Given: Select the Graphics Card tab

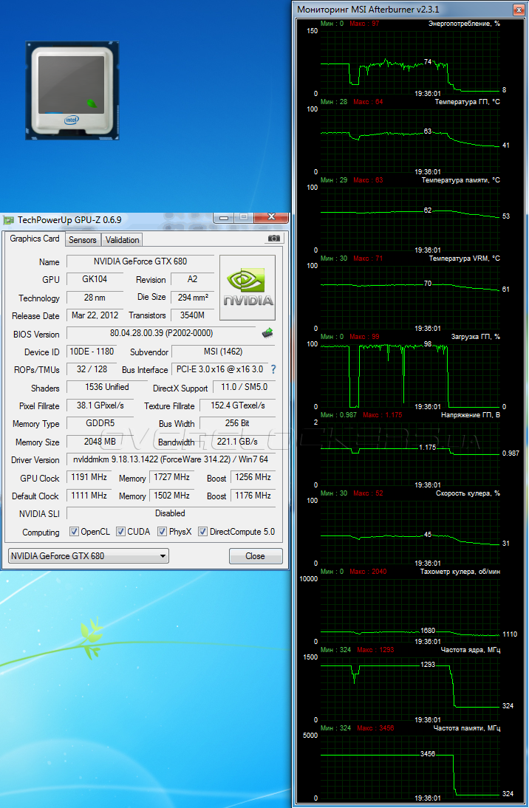Looking at the screenshot, I should 35,239.
